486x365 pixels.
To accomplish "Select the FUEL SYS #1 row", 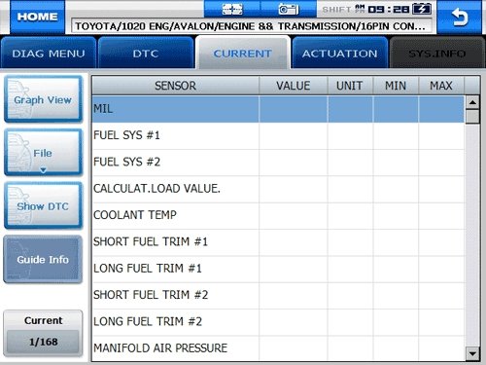I will point(278,135).
